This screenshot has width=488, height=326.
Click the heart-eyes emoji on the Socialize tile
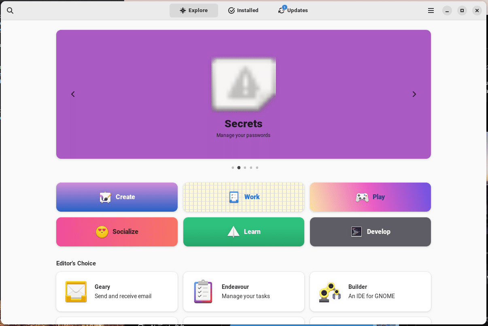coord(102,231)
